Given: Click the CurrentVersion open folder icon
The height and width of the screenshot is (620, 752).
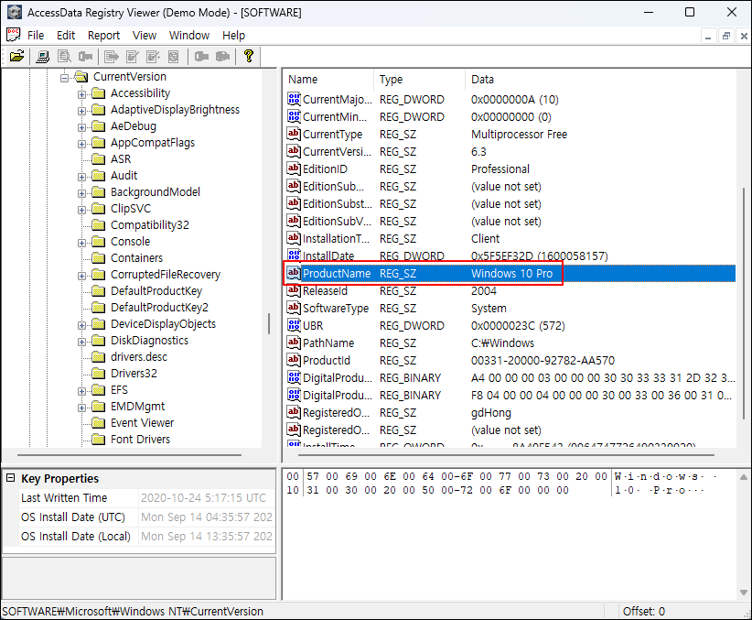Looking at the screenshot, I should pos(81,77).
